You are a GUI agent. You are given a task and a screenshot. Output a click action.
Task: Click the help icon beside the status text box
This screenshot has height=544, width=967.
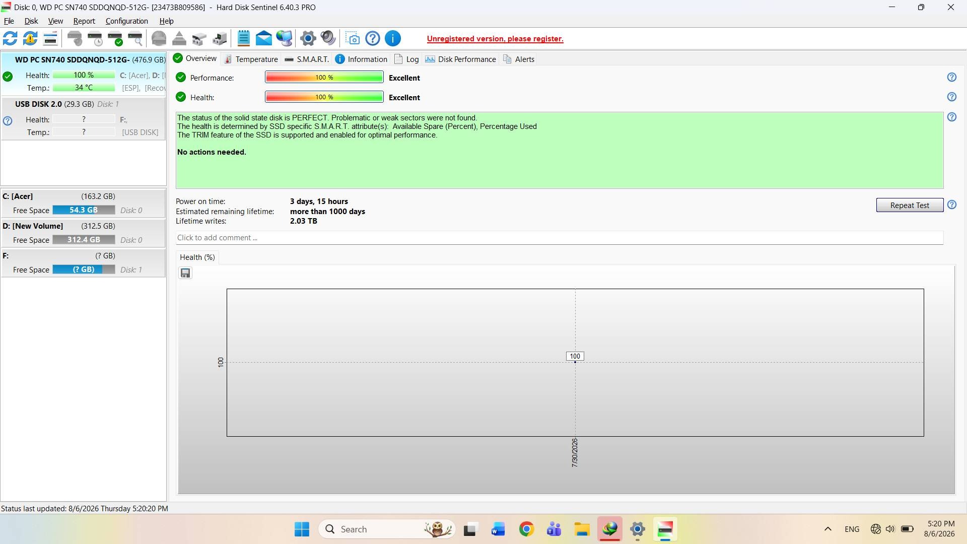952,117
